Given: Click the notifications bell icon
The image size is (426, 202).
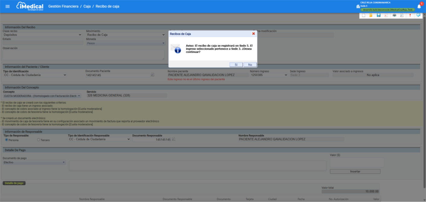Looking at the screenshot, I should point(419,6).
